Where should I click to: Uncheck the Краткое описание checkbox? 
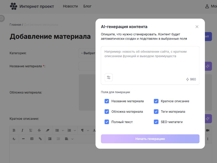(x=156, y=101)
